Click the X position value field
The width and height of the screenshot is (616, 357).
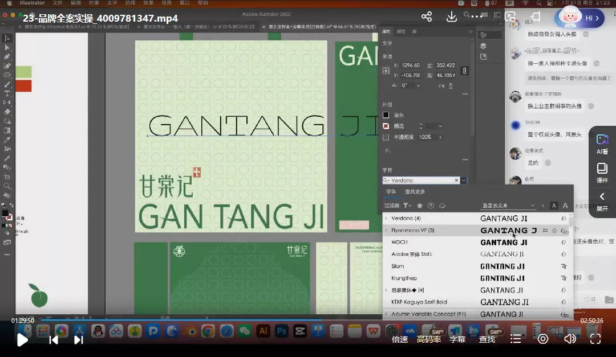[x=411, y=65]
